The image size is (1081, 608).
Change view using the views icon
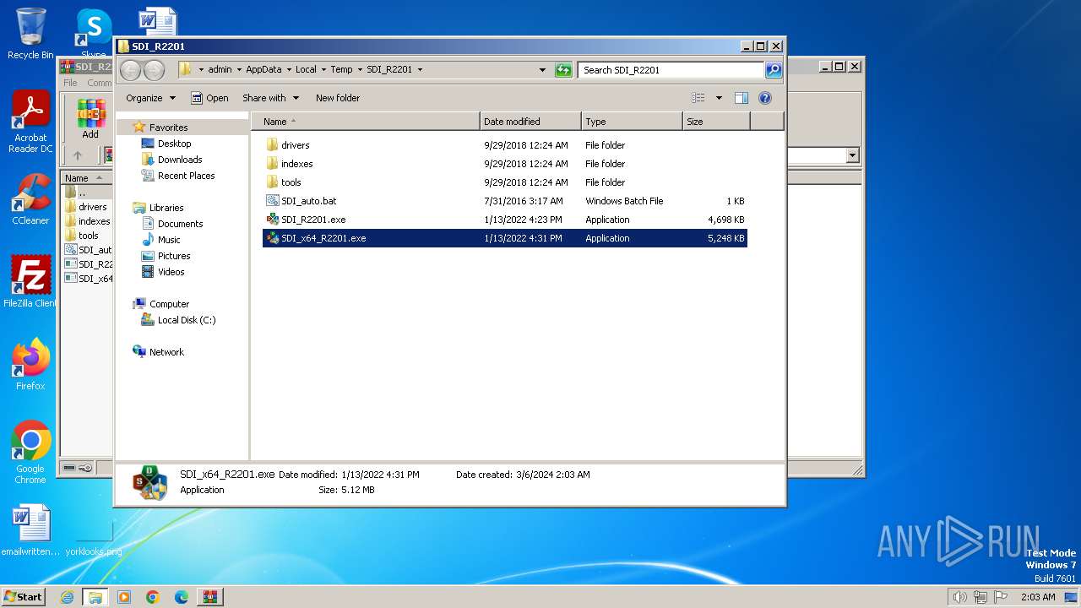coord(698,98)
